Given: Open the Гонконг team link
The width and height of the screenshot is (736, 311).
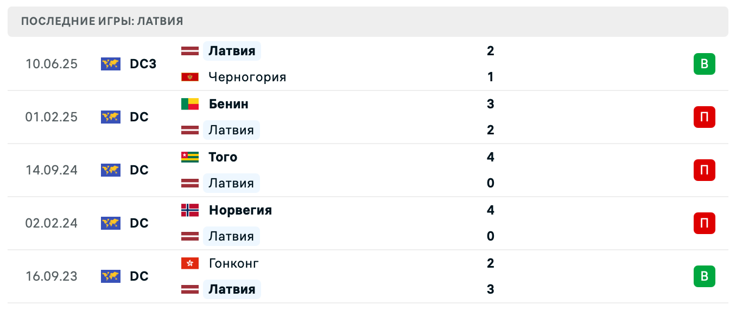Looking at the screenshot, I should (233, 263).
